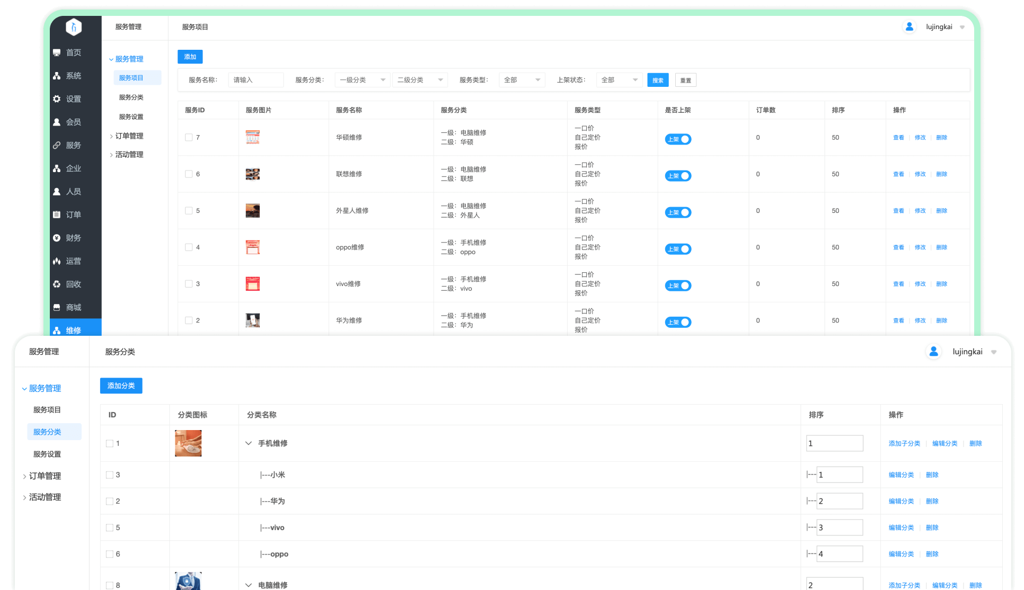
Task: Tick the checkbox for service ID 5
Action: point(189,211)
